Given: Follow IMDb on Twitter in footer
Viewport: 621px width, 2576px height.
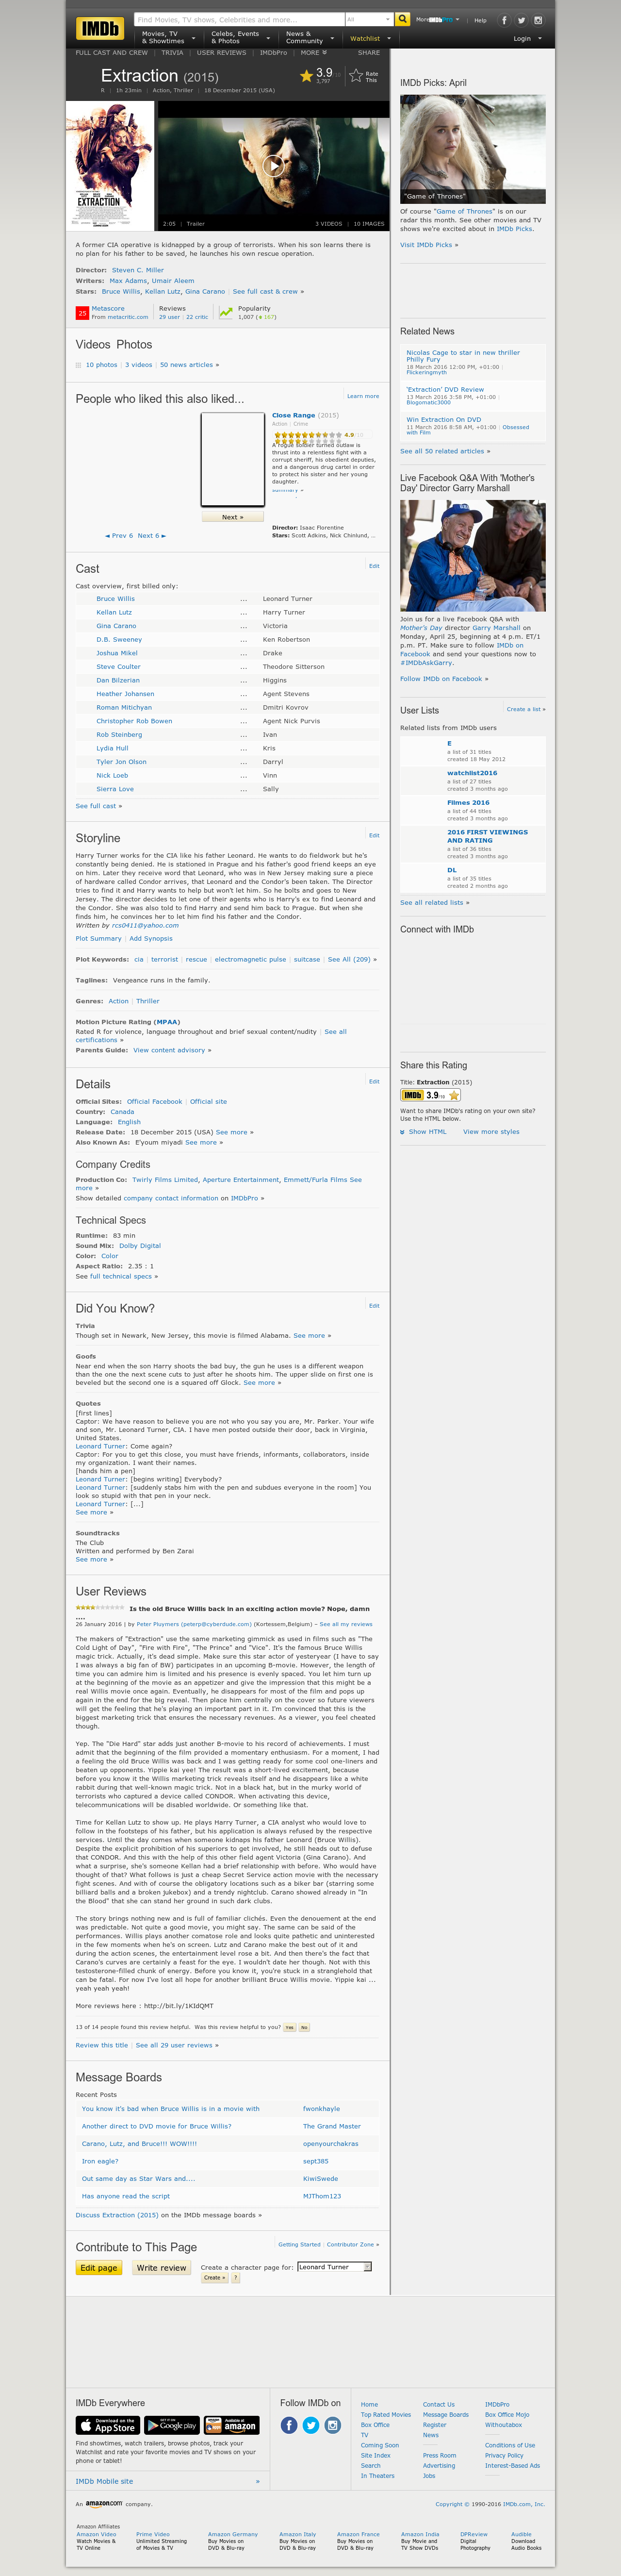Looking at the screenshot, I should coord(311,2425).
